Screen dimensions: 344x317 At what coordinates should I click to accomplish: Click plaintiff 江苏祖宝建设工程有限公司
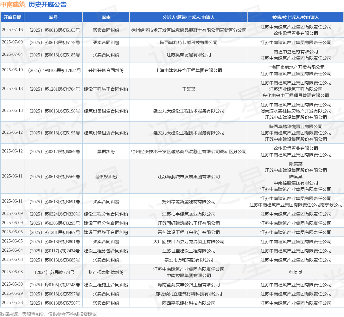click(x=189, y=251)
